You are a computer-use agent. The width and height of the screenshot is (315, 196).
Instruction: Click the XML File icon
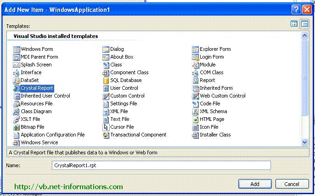[106, 112]
